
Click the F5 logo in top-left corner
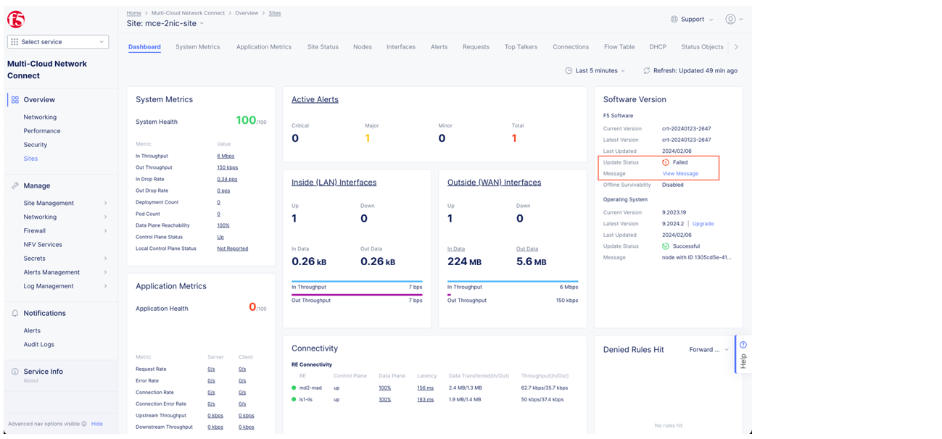pos(15,18)
